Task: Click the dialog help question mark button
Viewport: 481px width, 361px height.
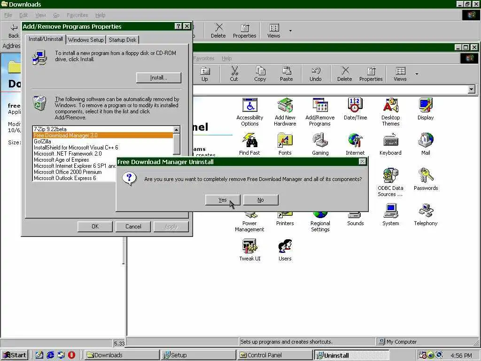Action: coord(178,26)
